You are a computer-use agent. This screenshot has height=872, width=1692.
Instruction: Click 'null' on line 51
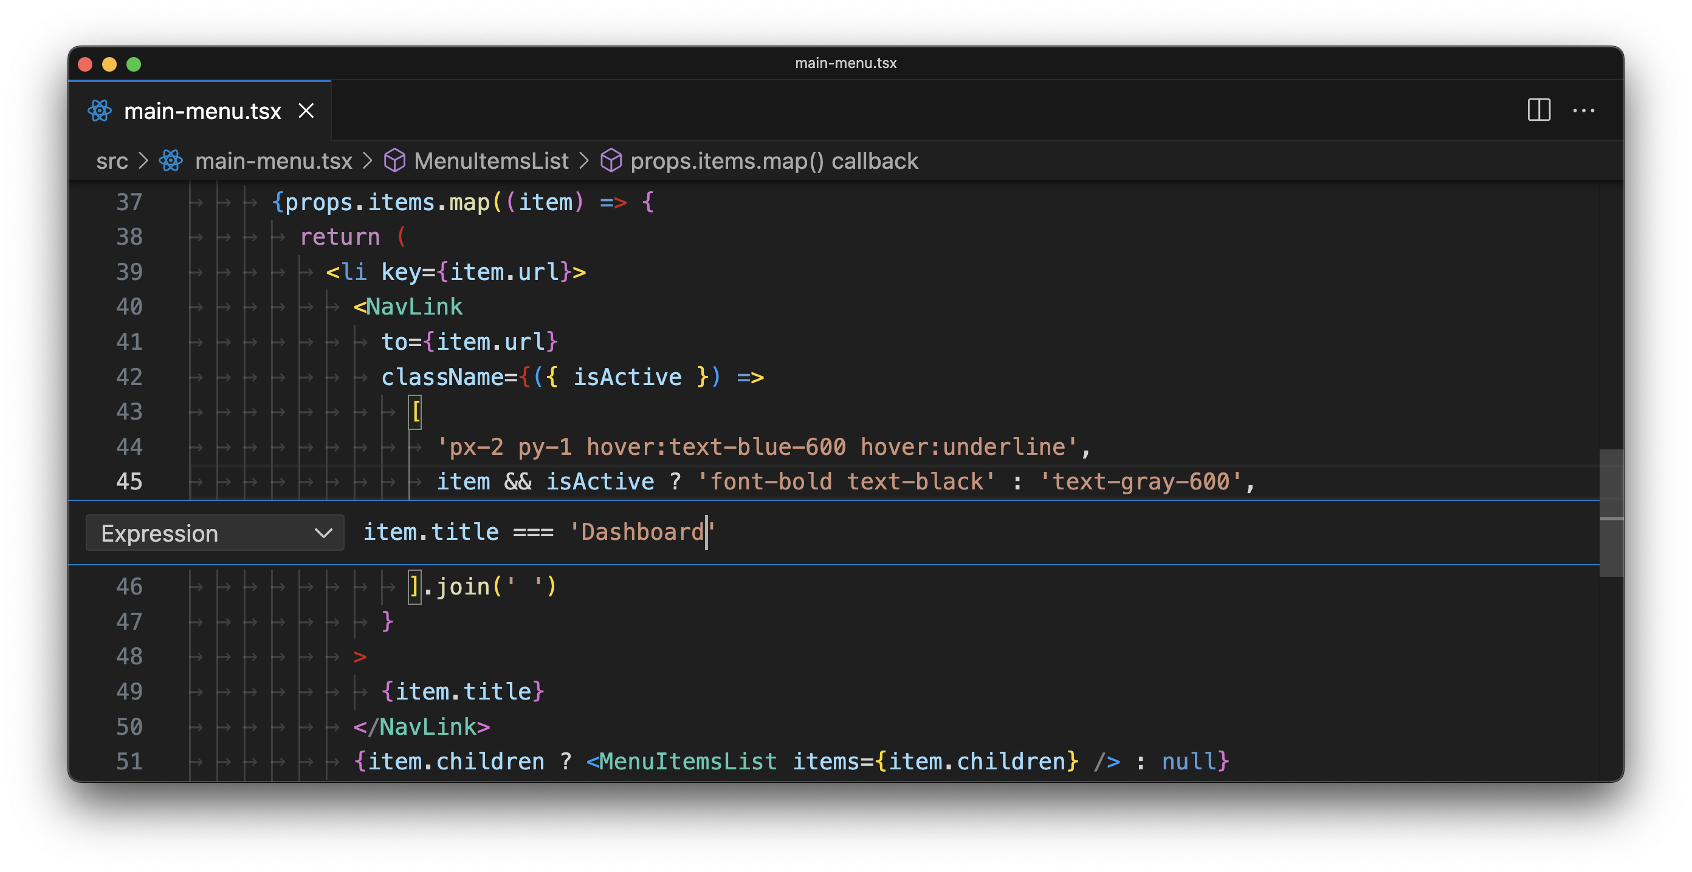(1188, 761)
